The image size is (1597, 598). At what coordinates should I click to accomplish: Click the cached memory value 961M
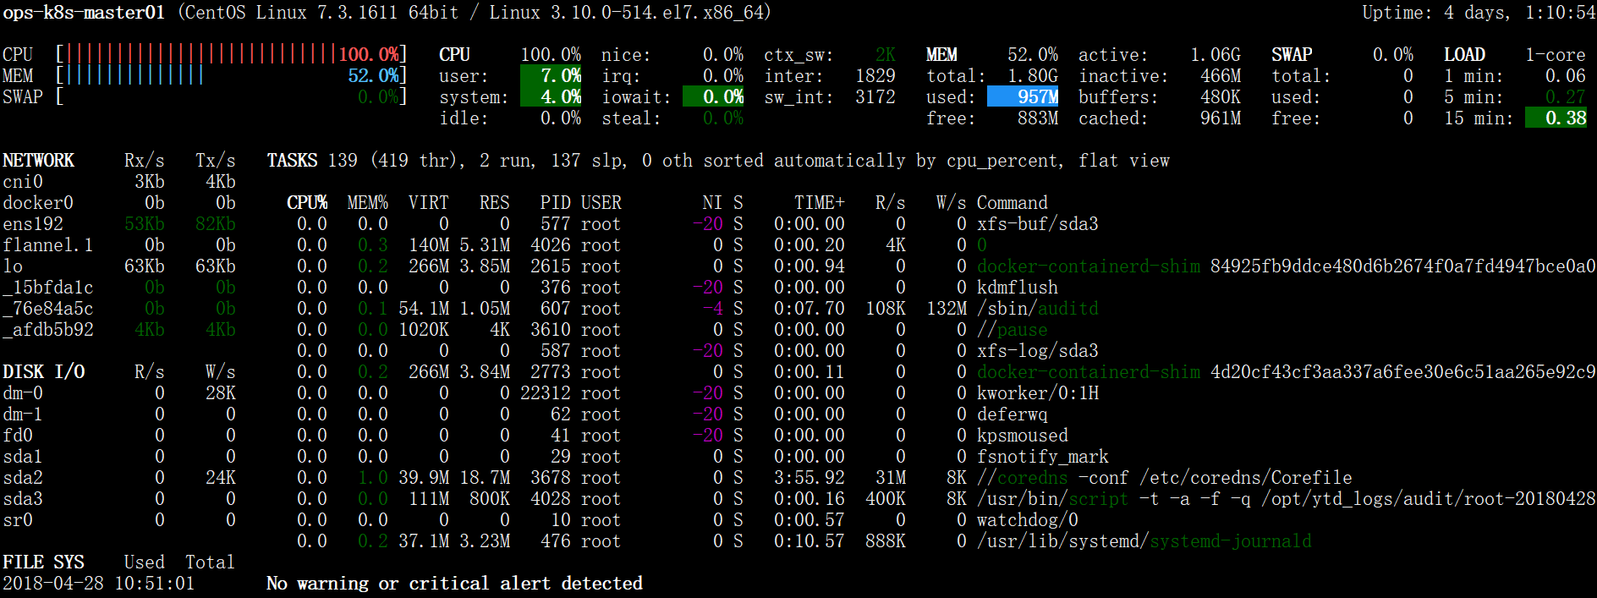coord(1221,118)
